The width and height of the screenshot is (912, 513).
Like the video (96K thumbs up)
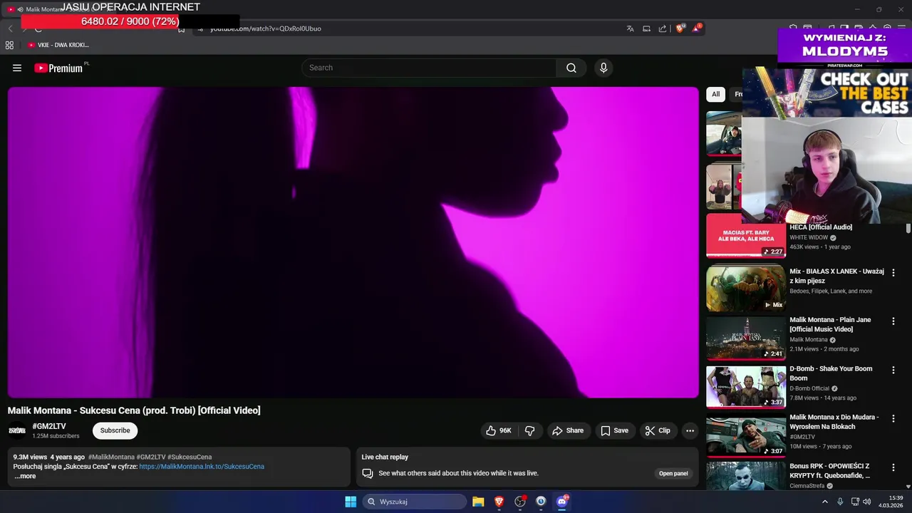point(499,430)
